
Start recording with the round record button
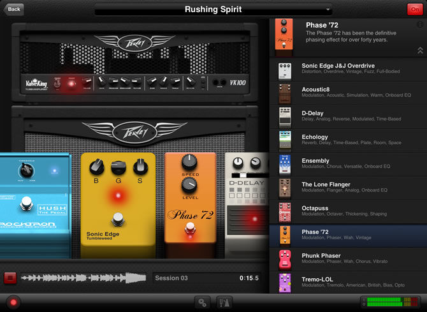(13, 302)
